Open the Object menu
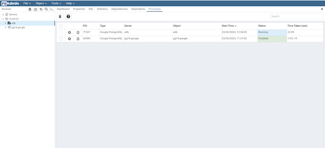This screenshot has height=148, width=325. tap(41, 3)
